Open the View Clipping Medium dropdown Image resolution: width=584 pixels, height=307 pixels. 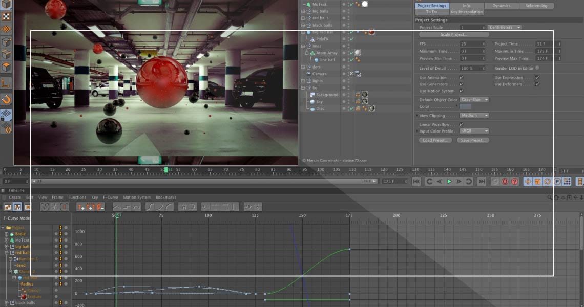point(474,116)
